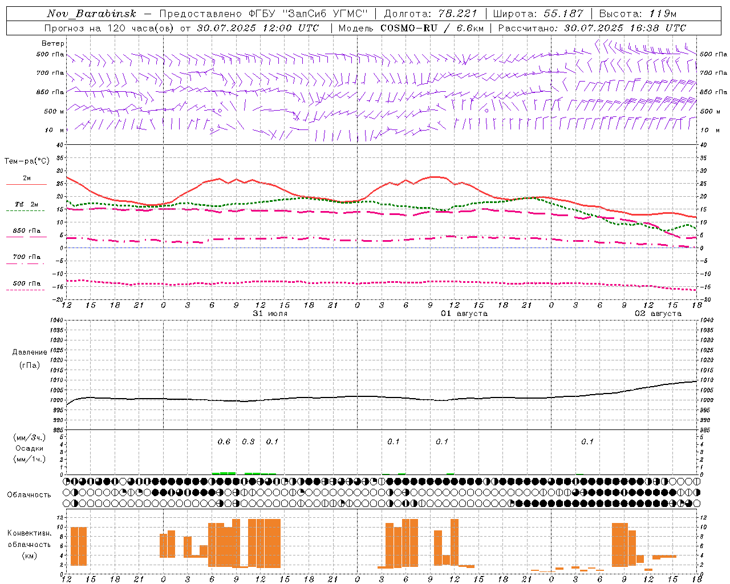Click the Конвективн. облачность panel label
This screenshot has height=584, width=730.
29,539
